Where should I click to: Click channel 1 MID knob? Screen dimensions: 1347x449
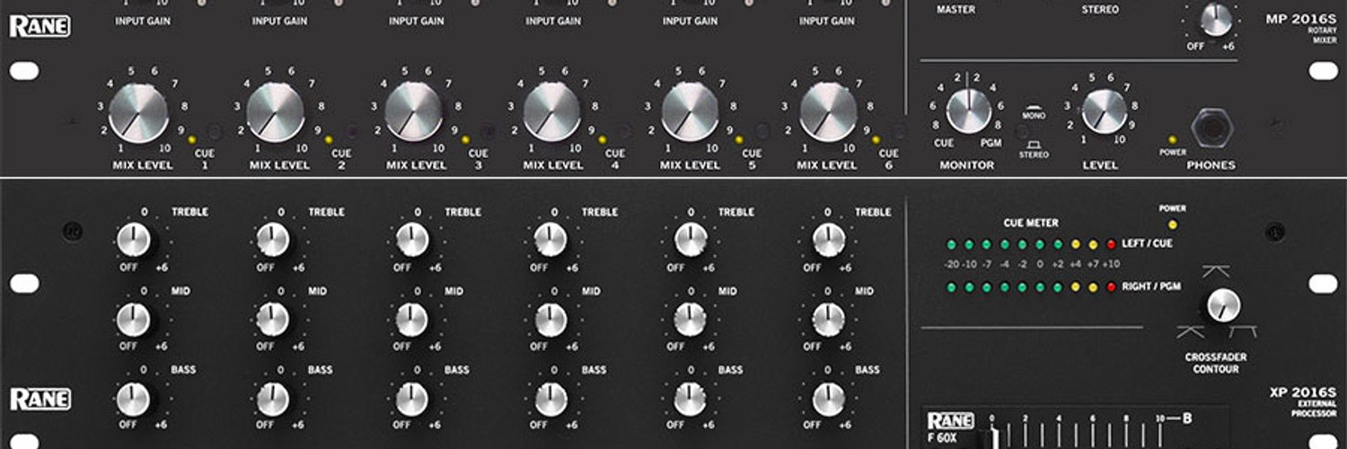133,320
